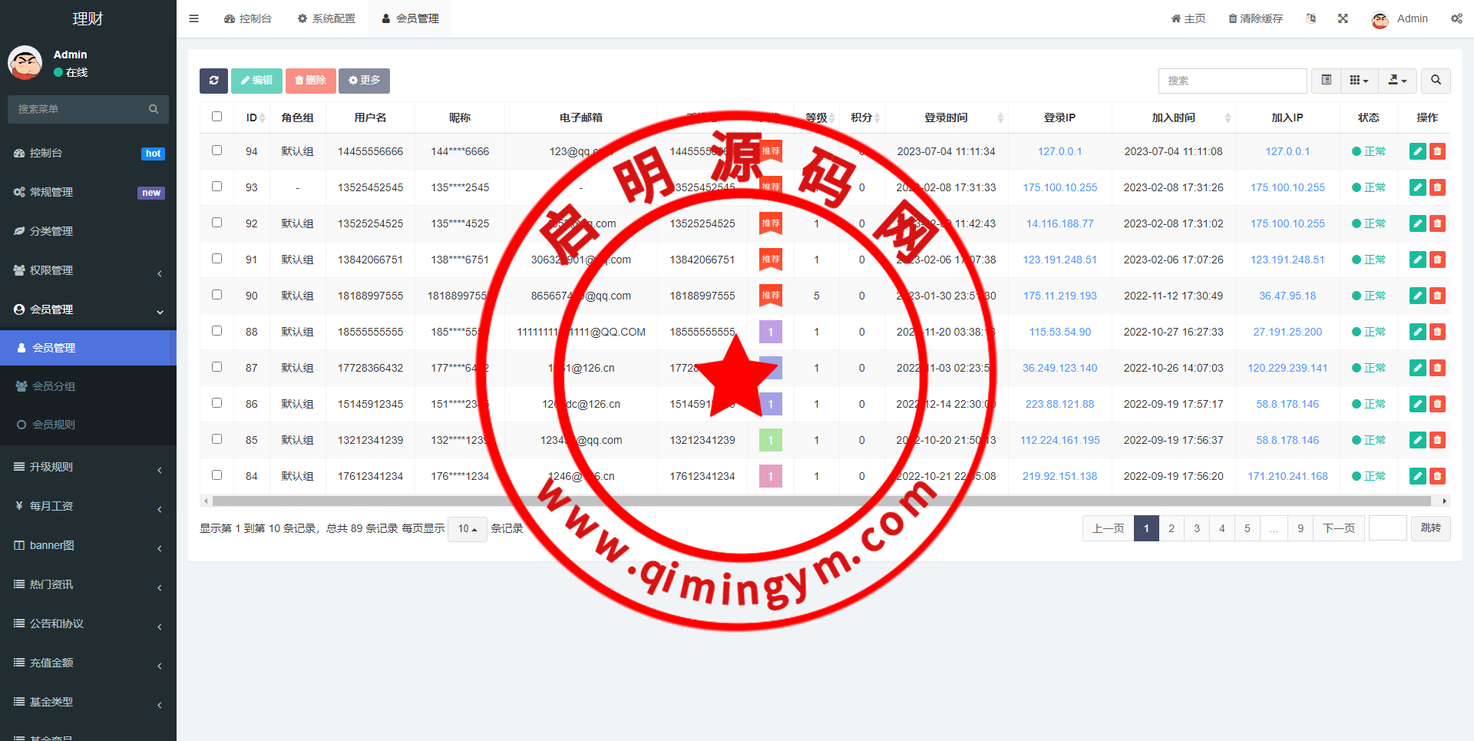Click red delete icon for ID 84 row
The image size is (1474, 741).
pos(1437,476)
